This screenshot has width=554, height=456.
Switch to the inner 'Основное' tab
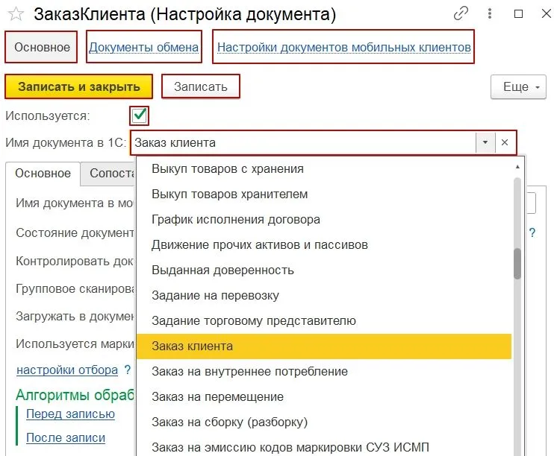point(43,173)
